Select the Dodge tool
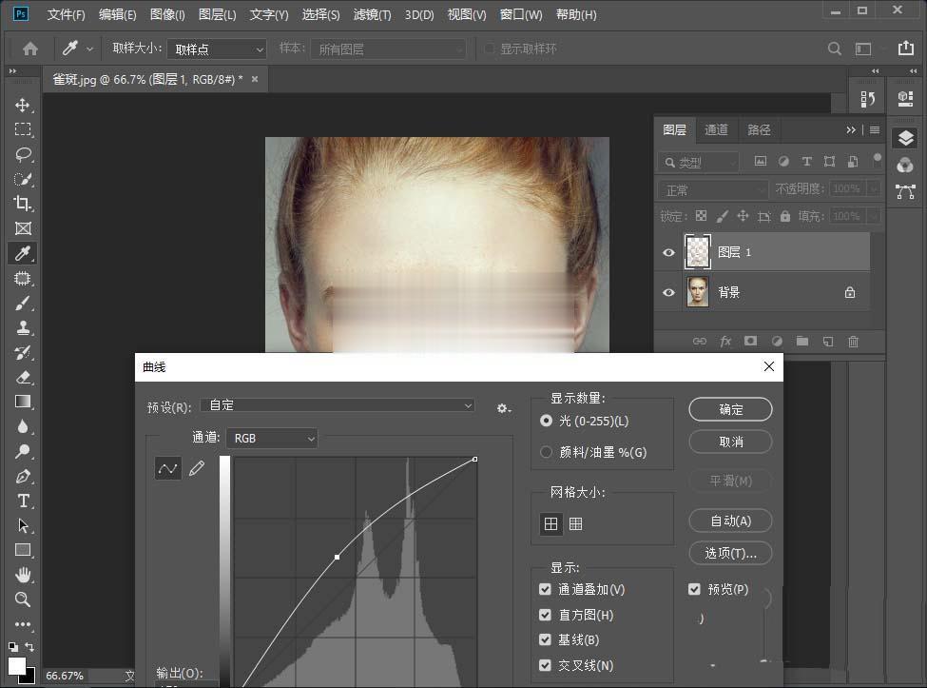The height and width of the screenshot is (688, 927). [x=23, y=451]
